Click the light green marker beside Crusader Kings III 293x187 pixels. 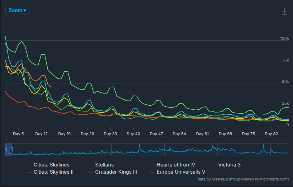[91, 172]
